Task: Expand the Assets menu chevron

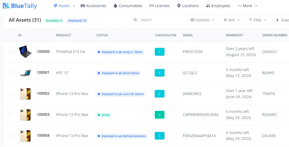Action: tap(74, 6)
